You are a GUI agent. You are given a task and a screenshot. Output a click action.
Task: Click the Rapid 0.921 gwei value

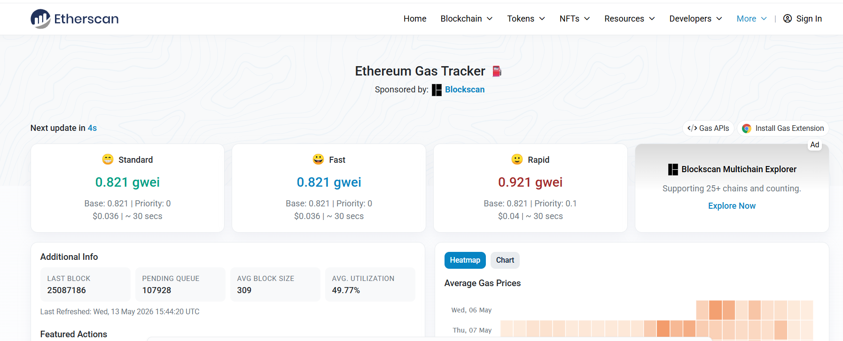tap(531, 182)
